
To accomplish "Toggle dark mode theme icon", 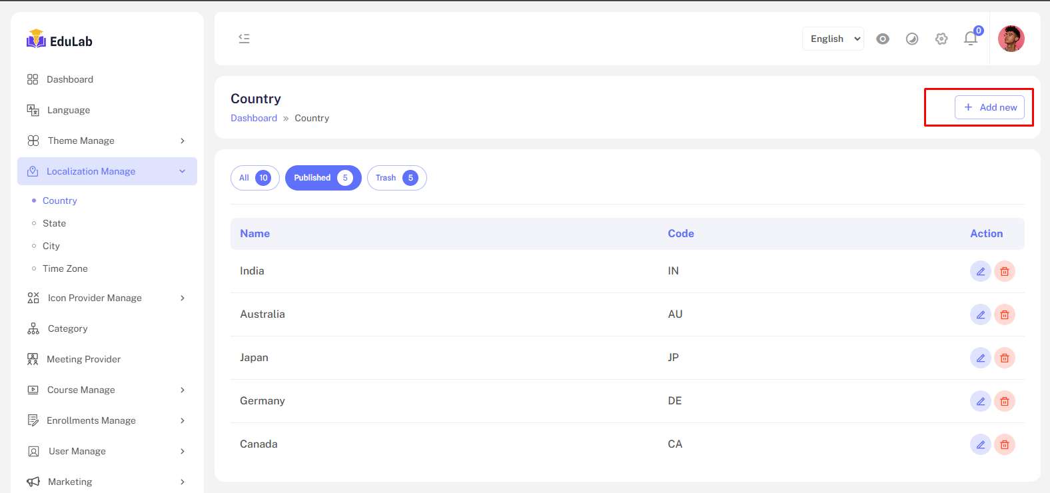I will click(x=911, y=39).
